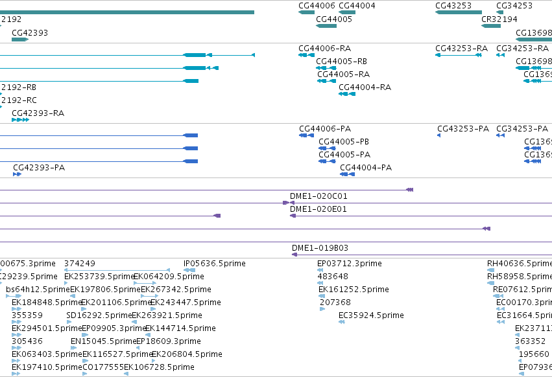Click EST EK144714.5prime

[x=180, y=328]
